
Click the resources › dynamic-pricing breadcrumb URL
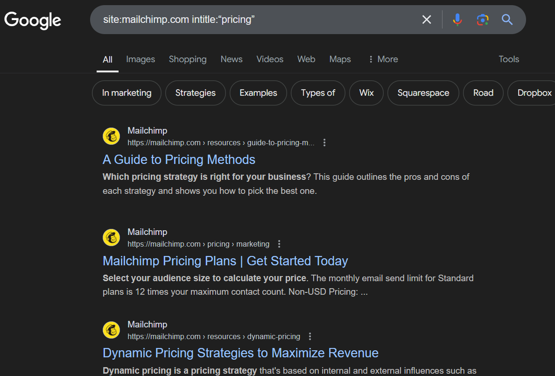coord(214,336)
